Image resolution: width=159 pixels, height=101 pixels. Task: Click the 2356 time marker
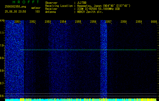tap(93, 21)
